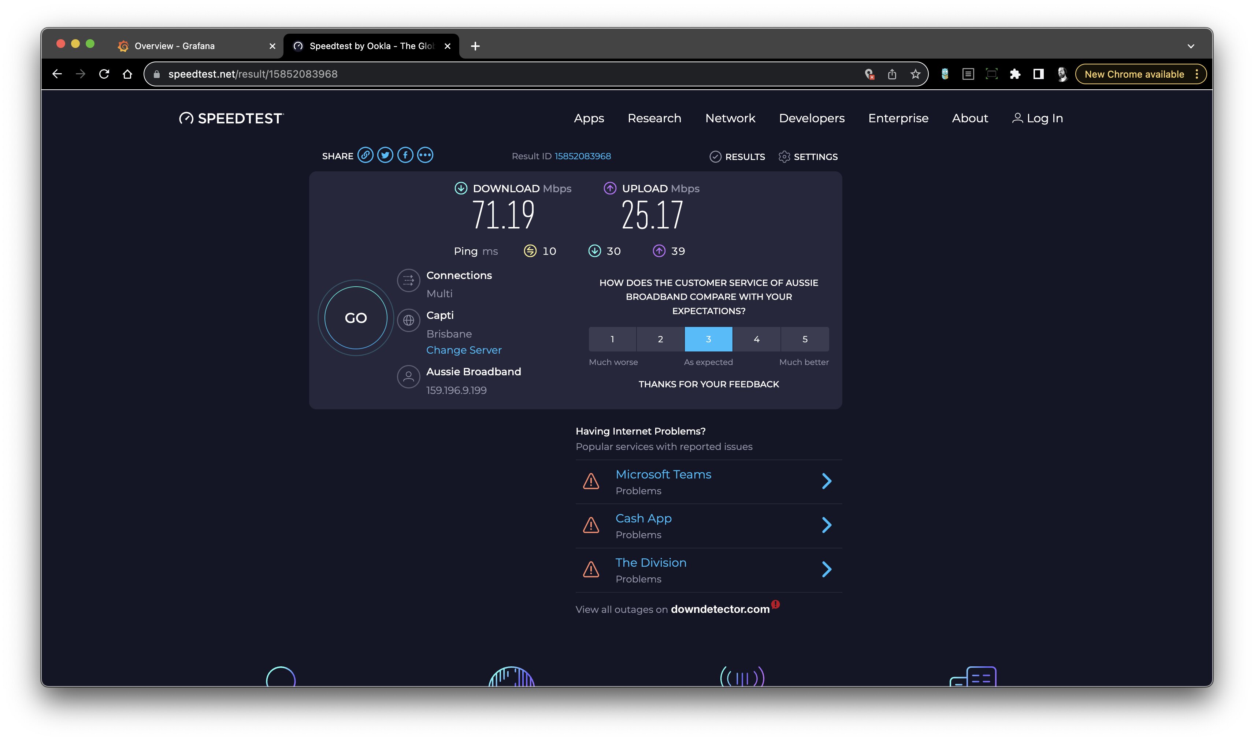Expand Cash App problem details
This screenshot has height=741, width=1254.
coord(827,525)
